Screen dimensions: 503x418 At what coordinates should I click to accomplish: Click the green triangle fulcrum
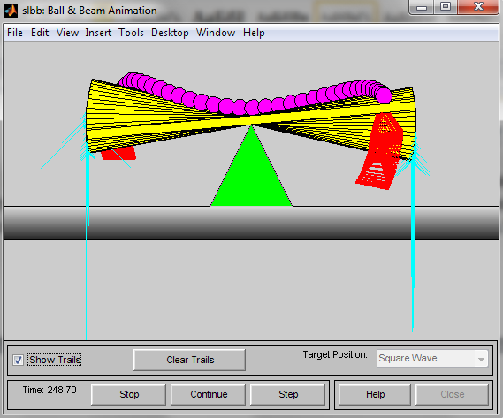(251, 173)
